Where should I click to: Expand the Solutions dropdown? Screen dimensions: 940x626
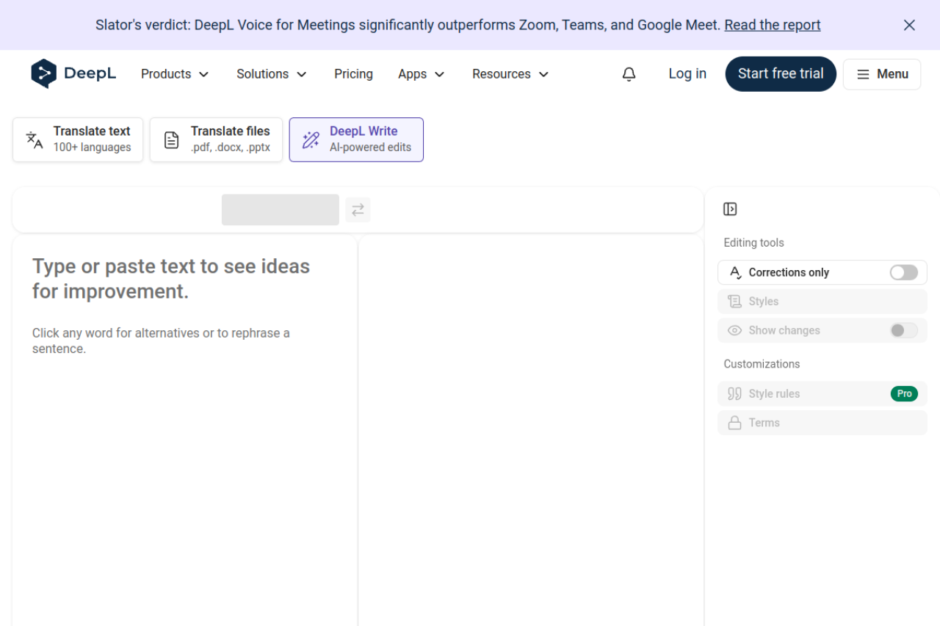pyautogui.click(x=272, y=74)
